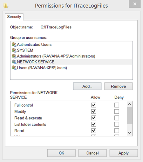Screen dimensions: 143x162
Task: Click the permissions list scrollbar thumb
Action: pyautogui.click(x=130, y=116)
